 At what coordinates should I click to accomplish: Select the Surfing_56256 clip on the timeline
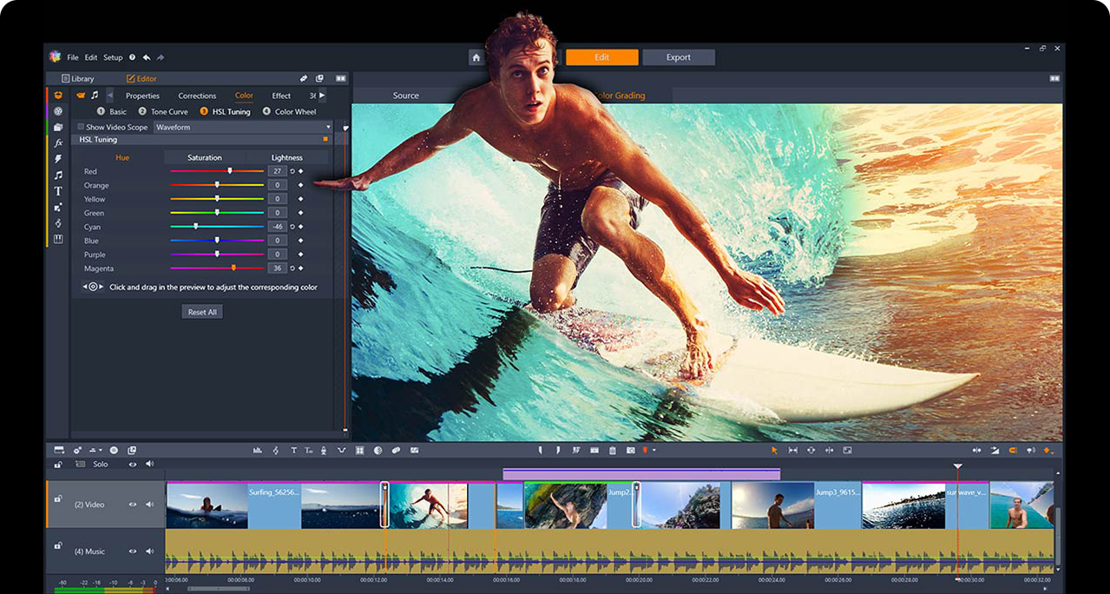[x=274, y=505]
